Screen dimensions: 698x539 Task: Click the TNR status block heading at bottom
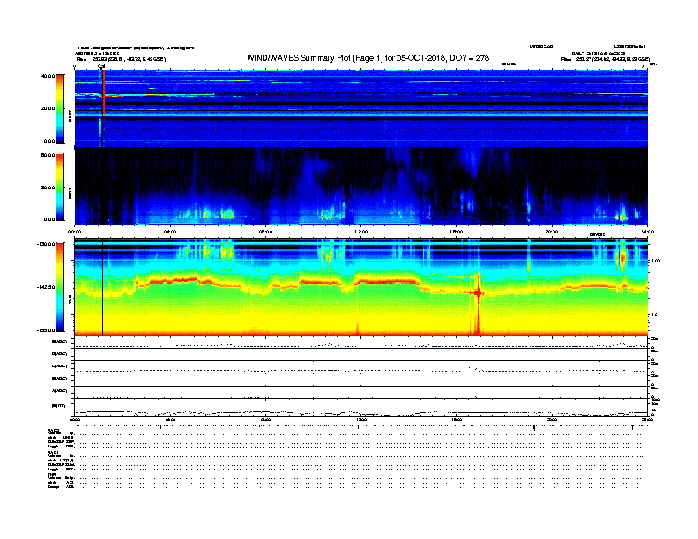51,474
